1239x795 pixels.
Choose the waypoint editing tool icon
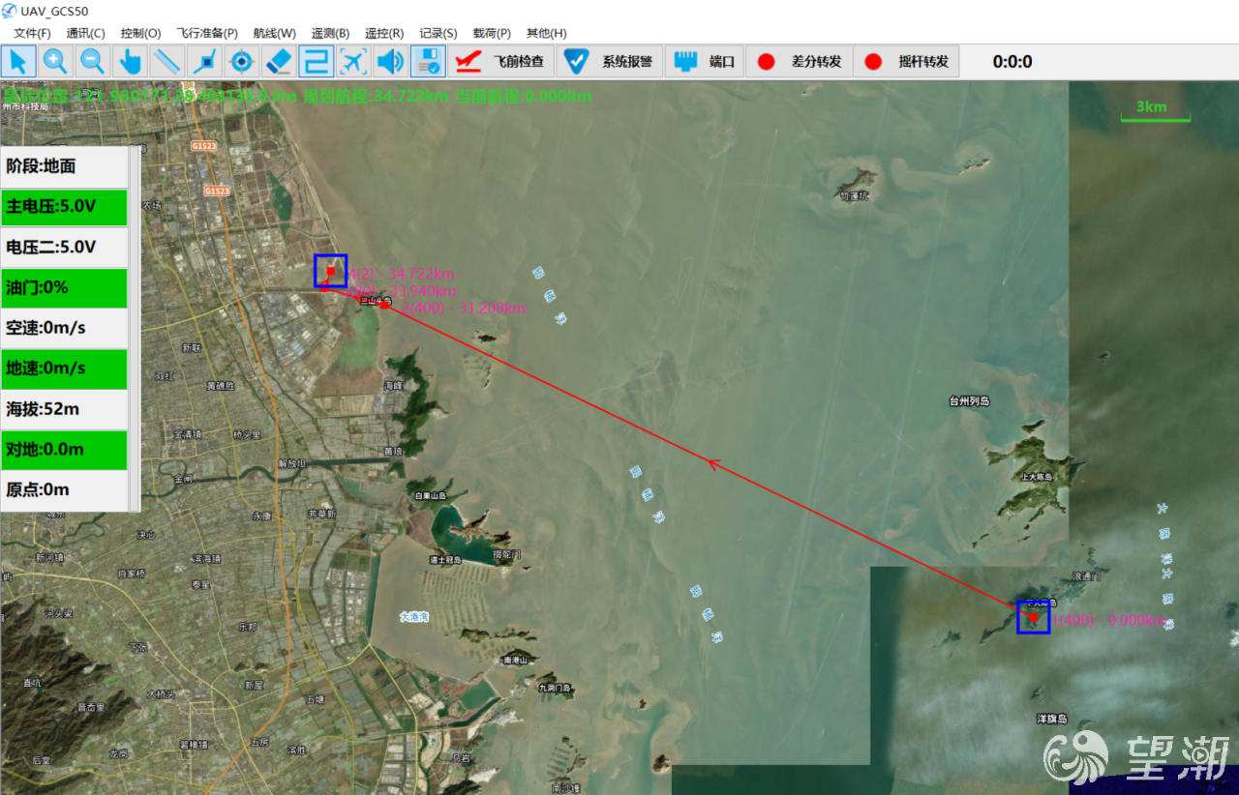pos(204,62)
